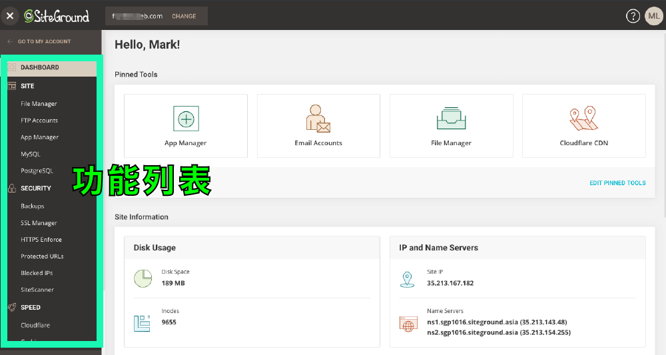Image resolution: width=666 pixels, height=355 pixels.
Task: Click the IP and Name Servers heading
Action: [438, 248]
